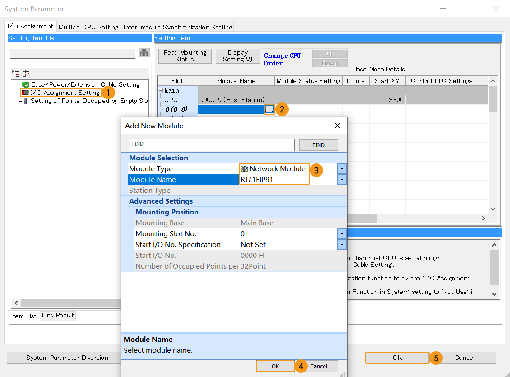Screen dimensions: 510x377
Task: Open the Module Name dropdown arrow
Action: pyautogui.click(x=342, y=180)
